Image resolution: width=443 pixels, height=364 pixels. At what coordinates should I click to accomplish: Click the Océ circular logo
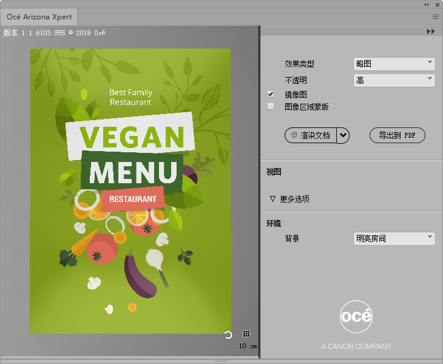click(x=356, y=317)
